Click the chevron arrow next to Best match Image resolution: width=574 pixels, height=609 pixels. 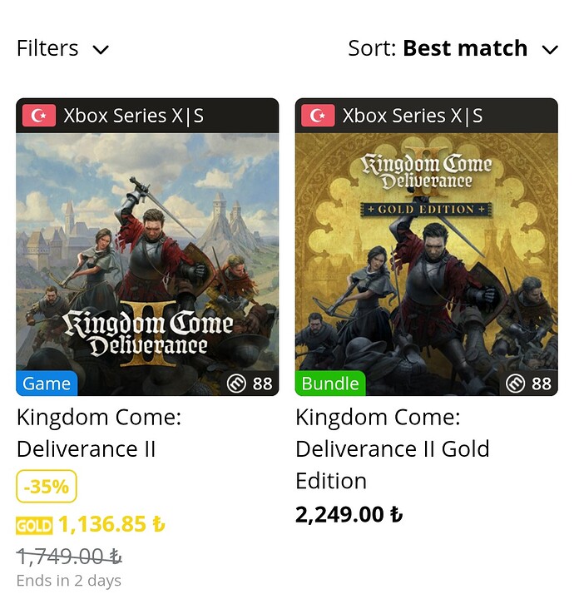point(550,50)
